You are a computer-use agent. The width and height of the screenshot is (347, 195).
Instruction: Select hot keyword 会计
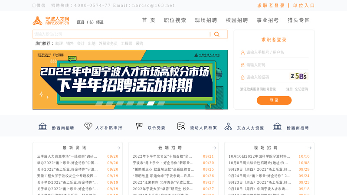coord(81,43)
